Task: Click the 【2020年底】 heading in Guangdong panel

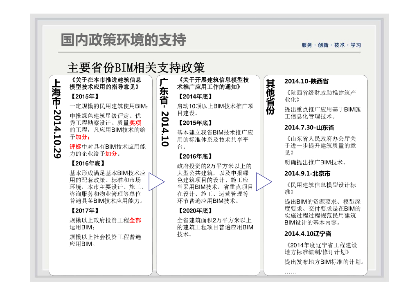Action: (195, 211)
